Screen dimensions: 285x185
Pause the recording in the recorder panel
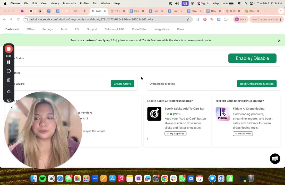(x=9, y=62)
